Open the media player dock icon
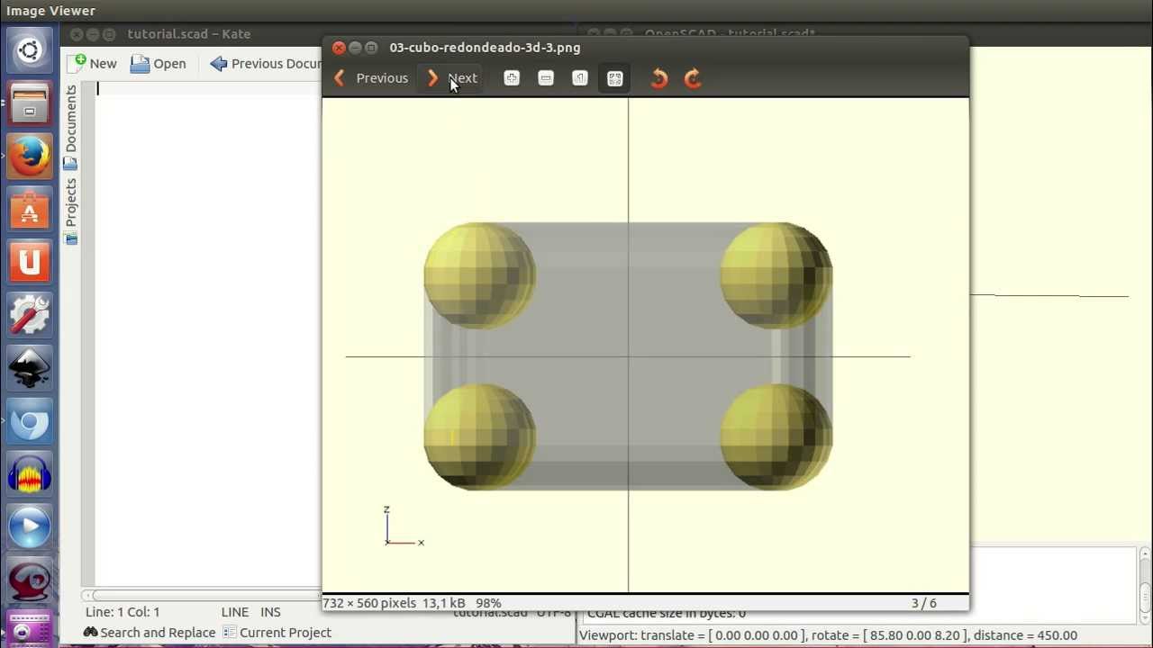This screenshot has width=1153, height=648. click(30, 527)
